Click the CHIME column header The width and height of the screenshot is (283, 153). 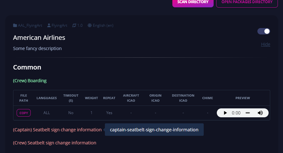(208, 98)
